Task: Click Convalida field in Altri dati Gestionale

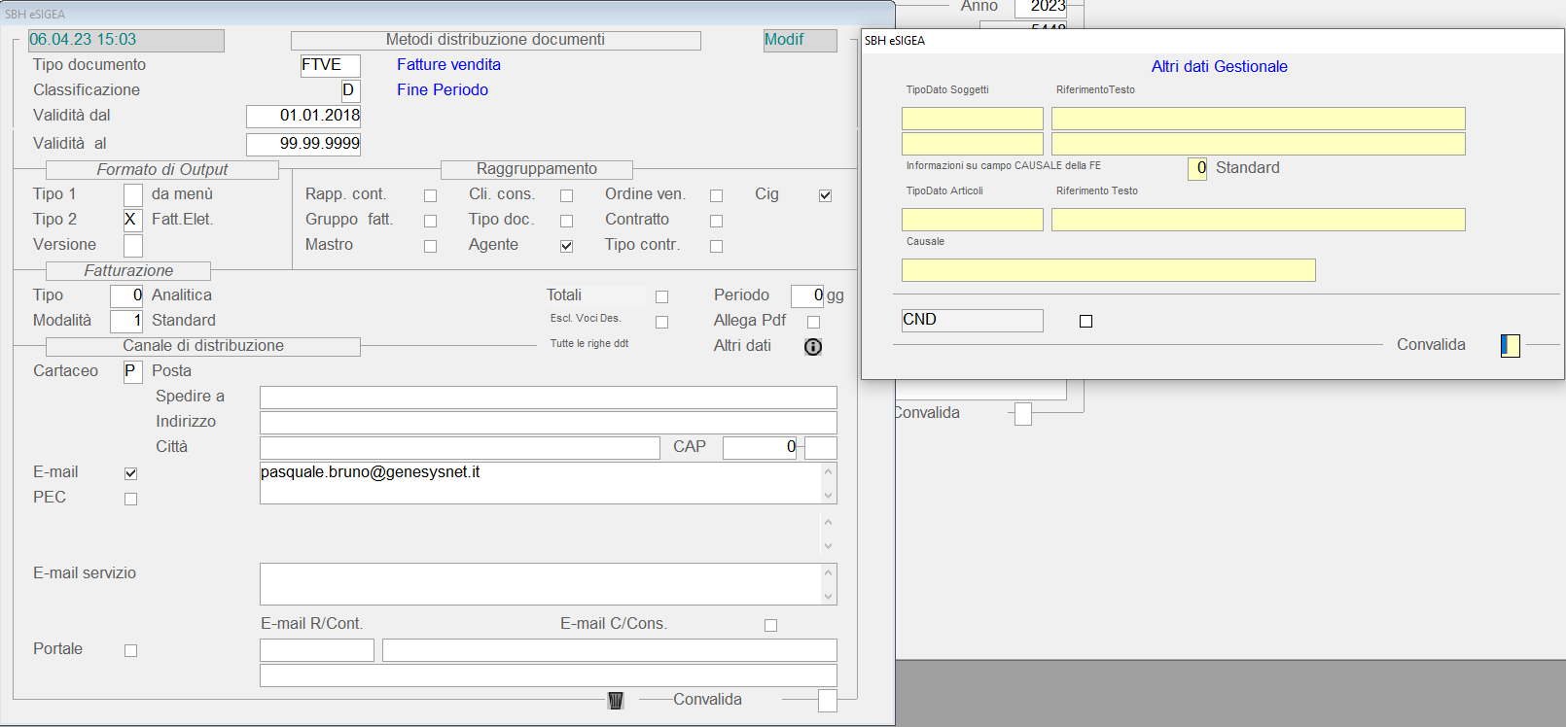Action: pos(1510,345)
